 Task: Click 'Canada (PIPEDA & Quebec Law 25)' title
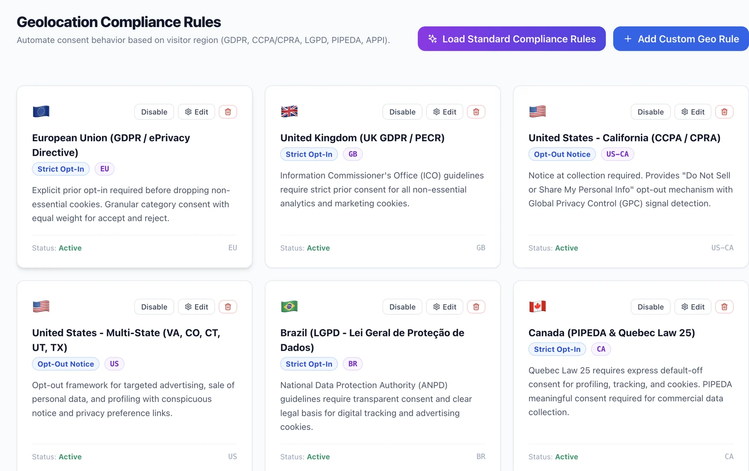pos(612,333)
